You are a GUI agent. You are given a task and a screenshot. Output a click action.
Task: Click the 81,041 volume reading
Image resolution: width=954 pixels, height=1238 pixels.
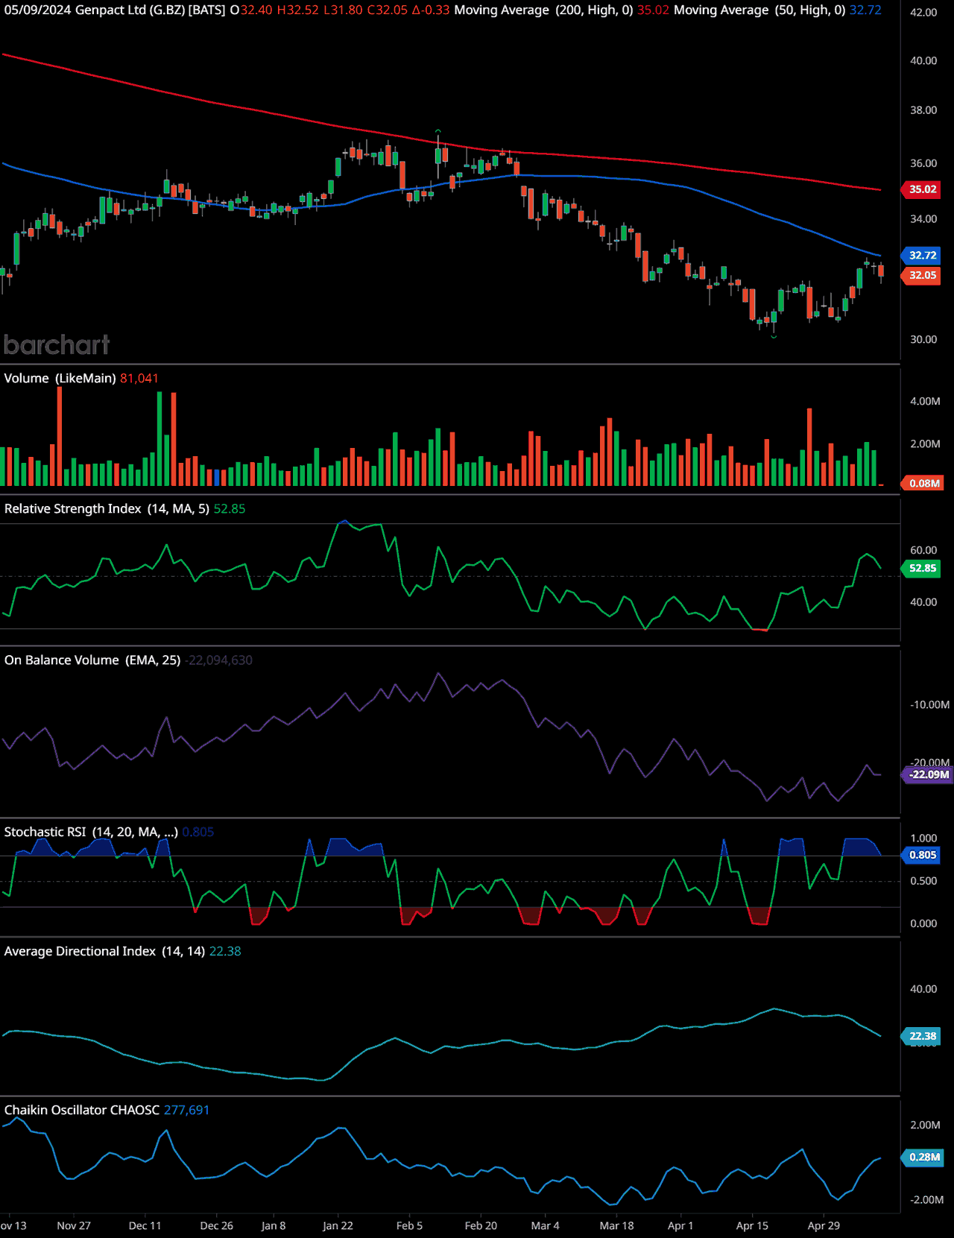(139, 379)
